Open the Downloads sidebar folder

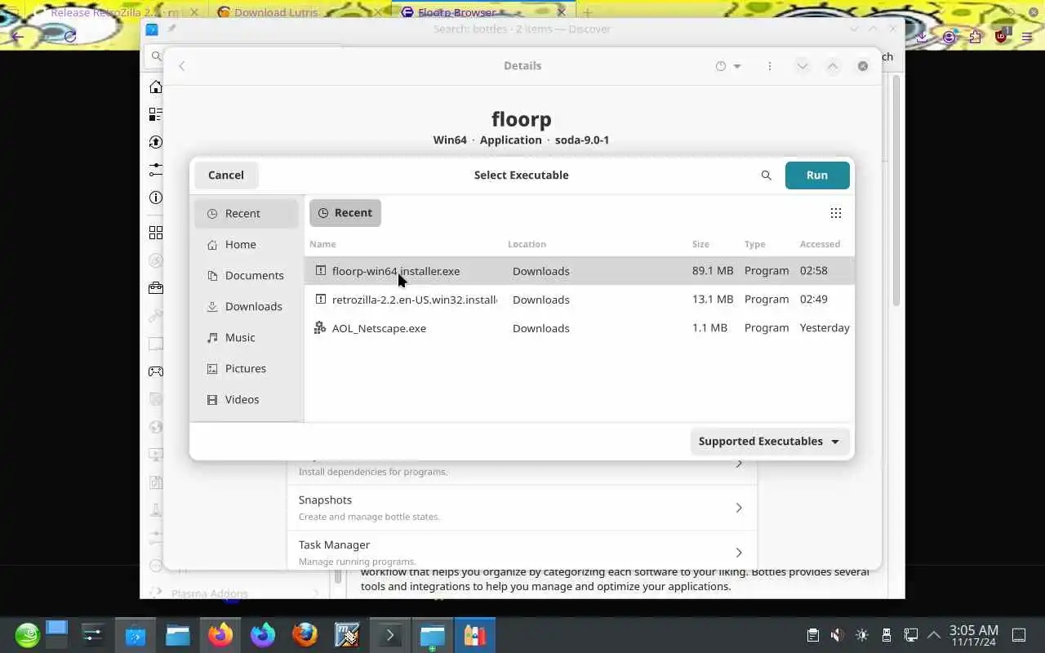tap(247, 307)
